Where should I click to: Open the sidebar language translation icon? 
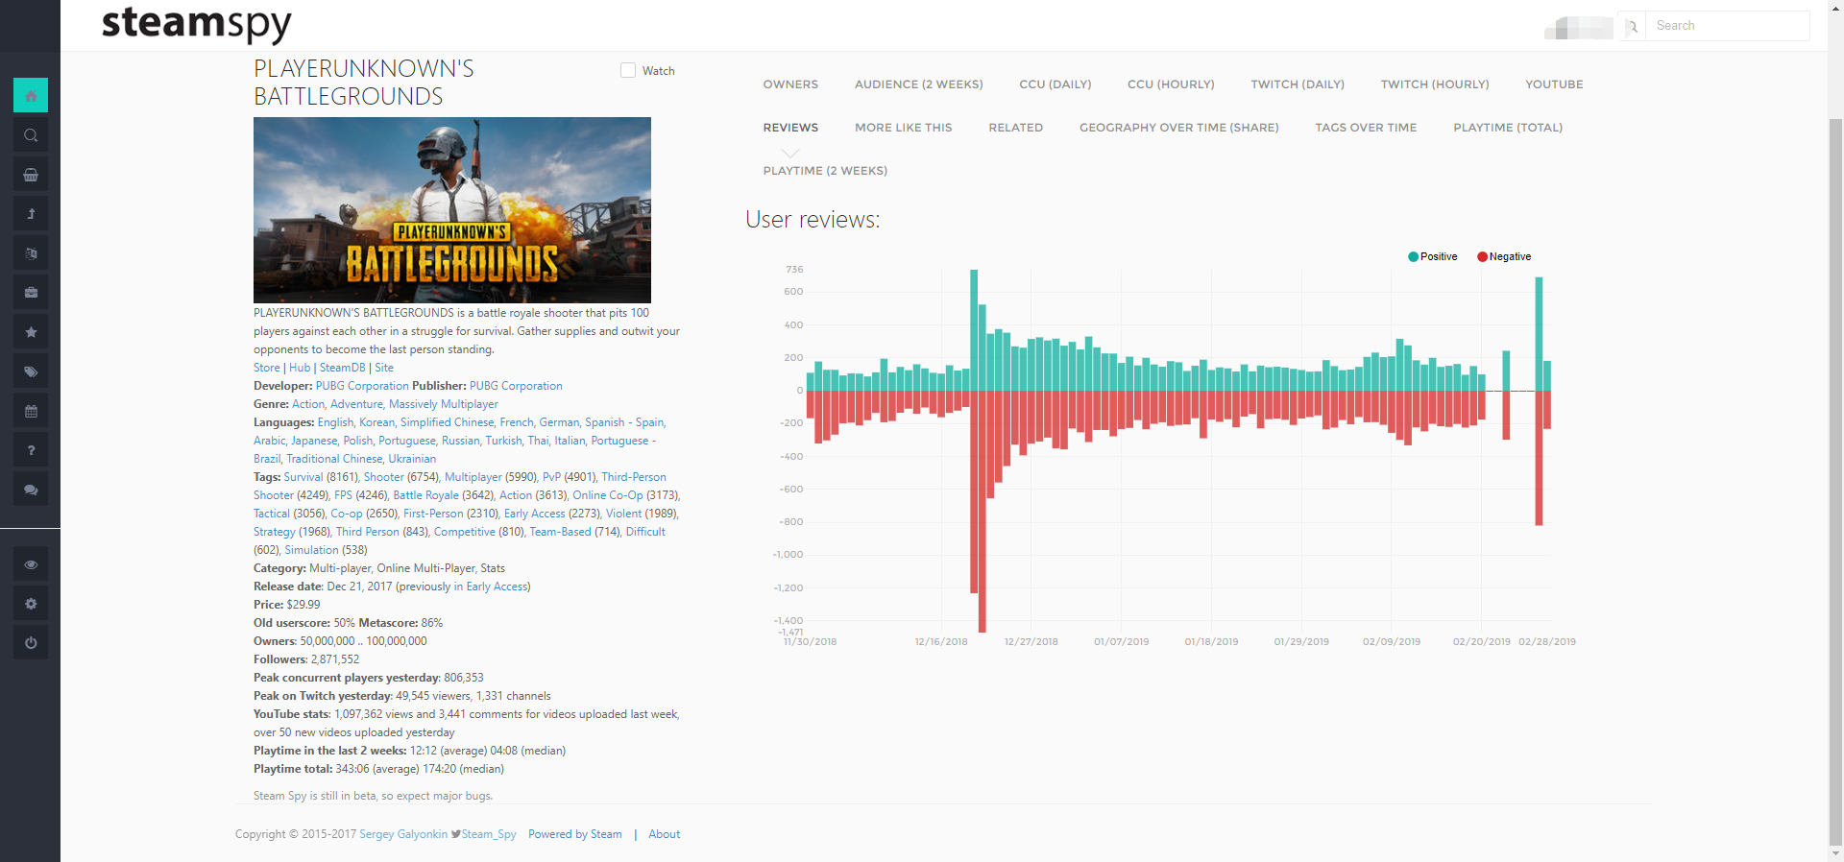(x=31, y=253)
